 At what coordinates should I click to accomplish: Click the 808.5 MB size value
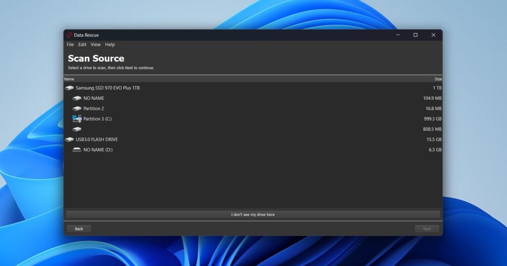(x=432, y=129)
